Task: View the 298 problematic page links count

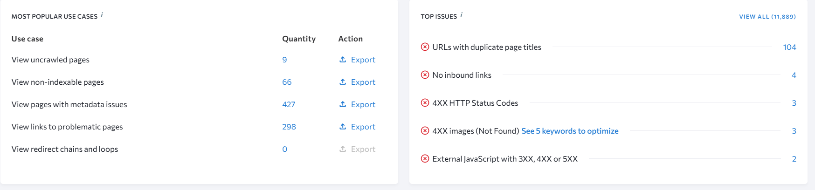Action: click(x=289, y=127)
